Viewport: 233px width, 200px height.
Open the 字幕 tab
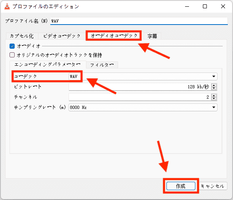152,36
